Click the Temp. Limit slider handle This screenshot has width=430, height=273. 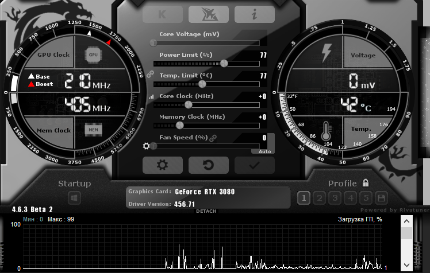(202, 84)
